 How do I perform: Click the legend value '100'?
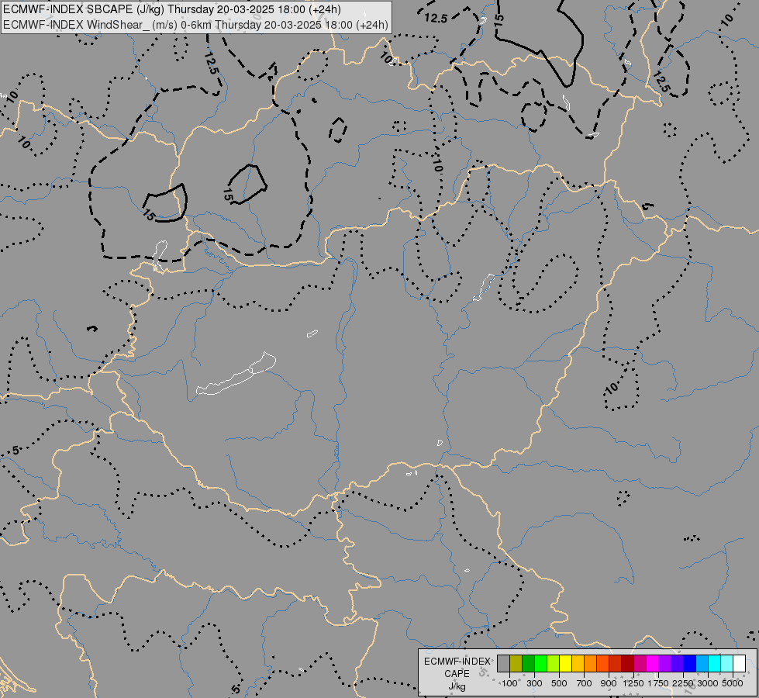[x=509, y=683]
